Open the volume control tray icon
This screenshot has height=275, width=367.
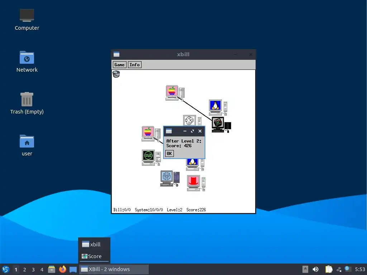315,269
